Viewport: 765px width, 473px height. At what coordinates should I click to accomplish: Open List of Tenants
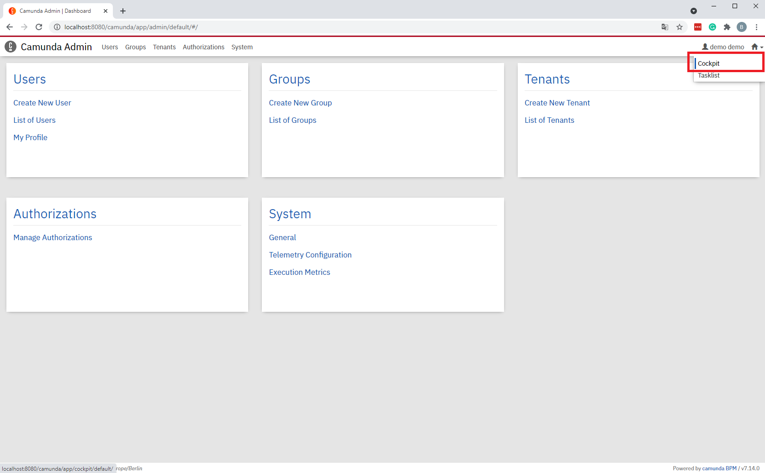point(549,120)
